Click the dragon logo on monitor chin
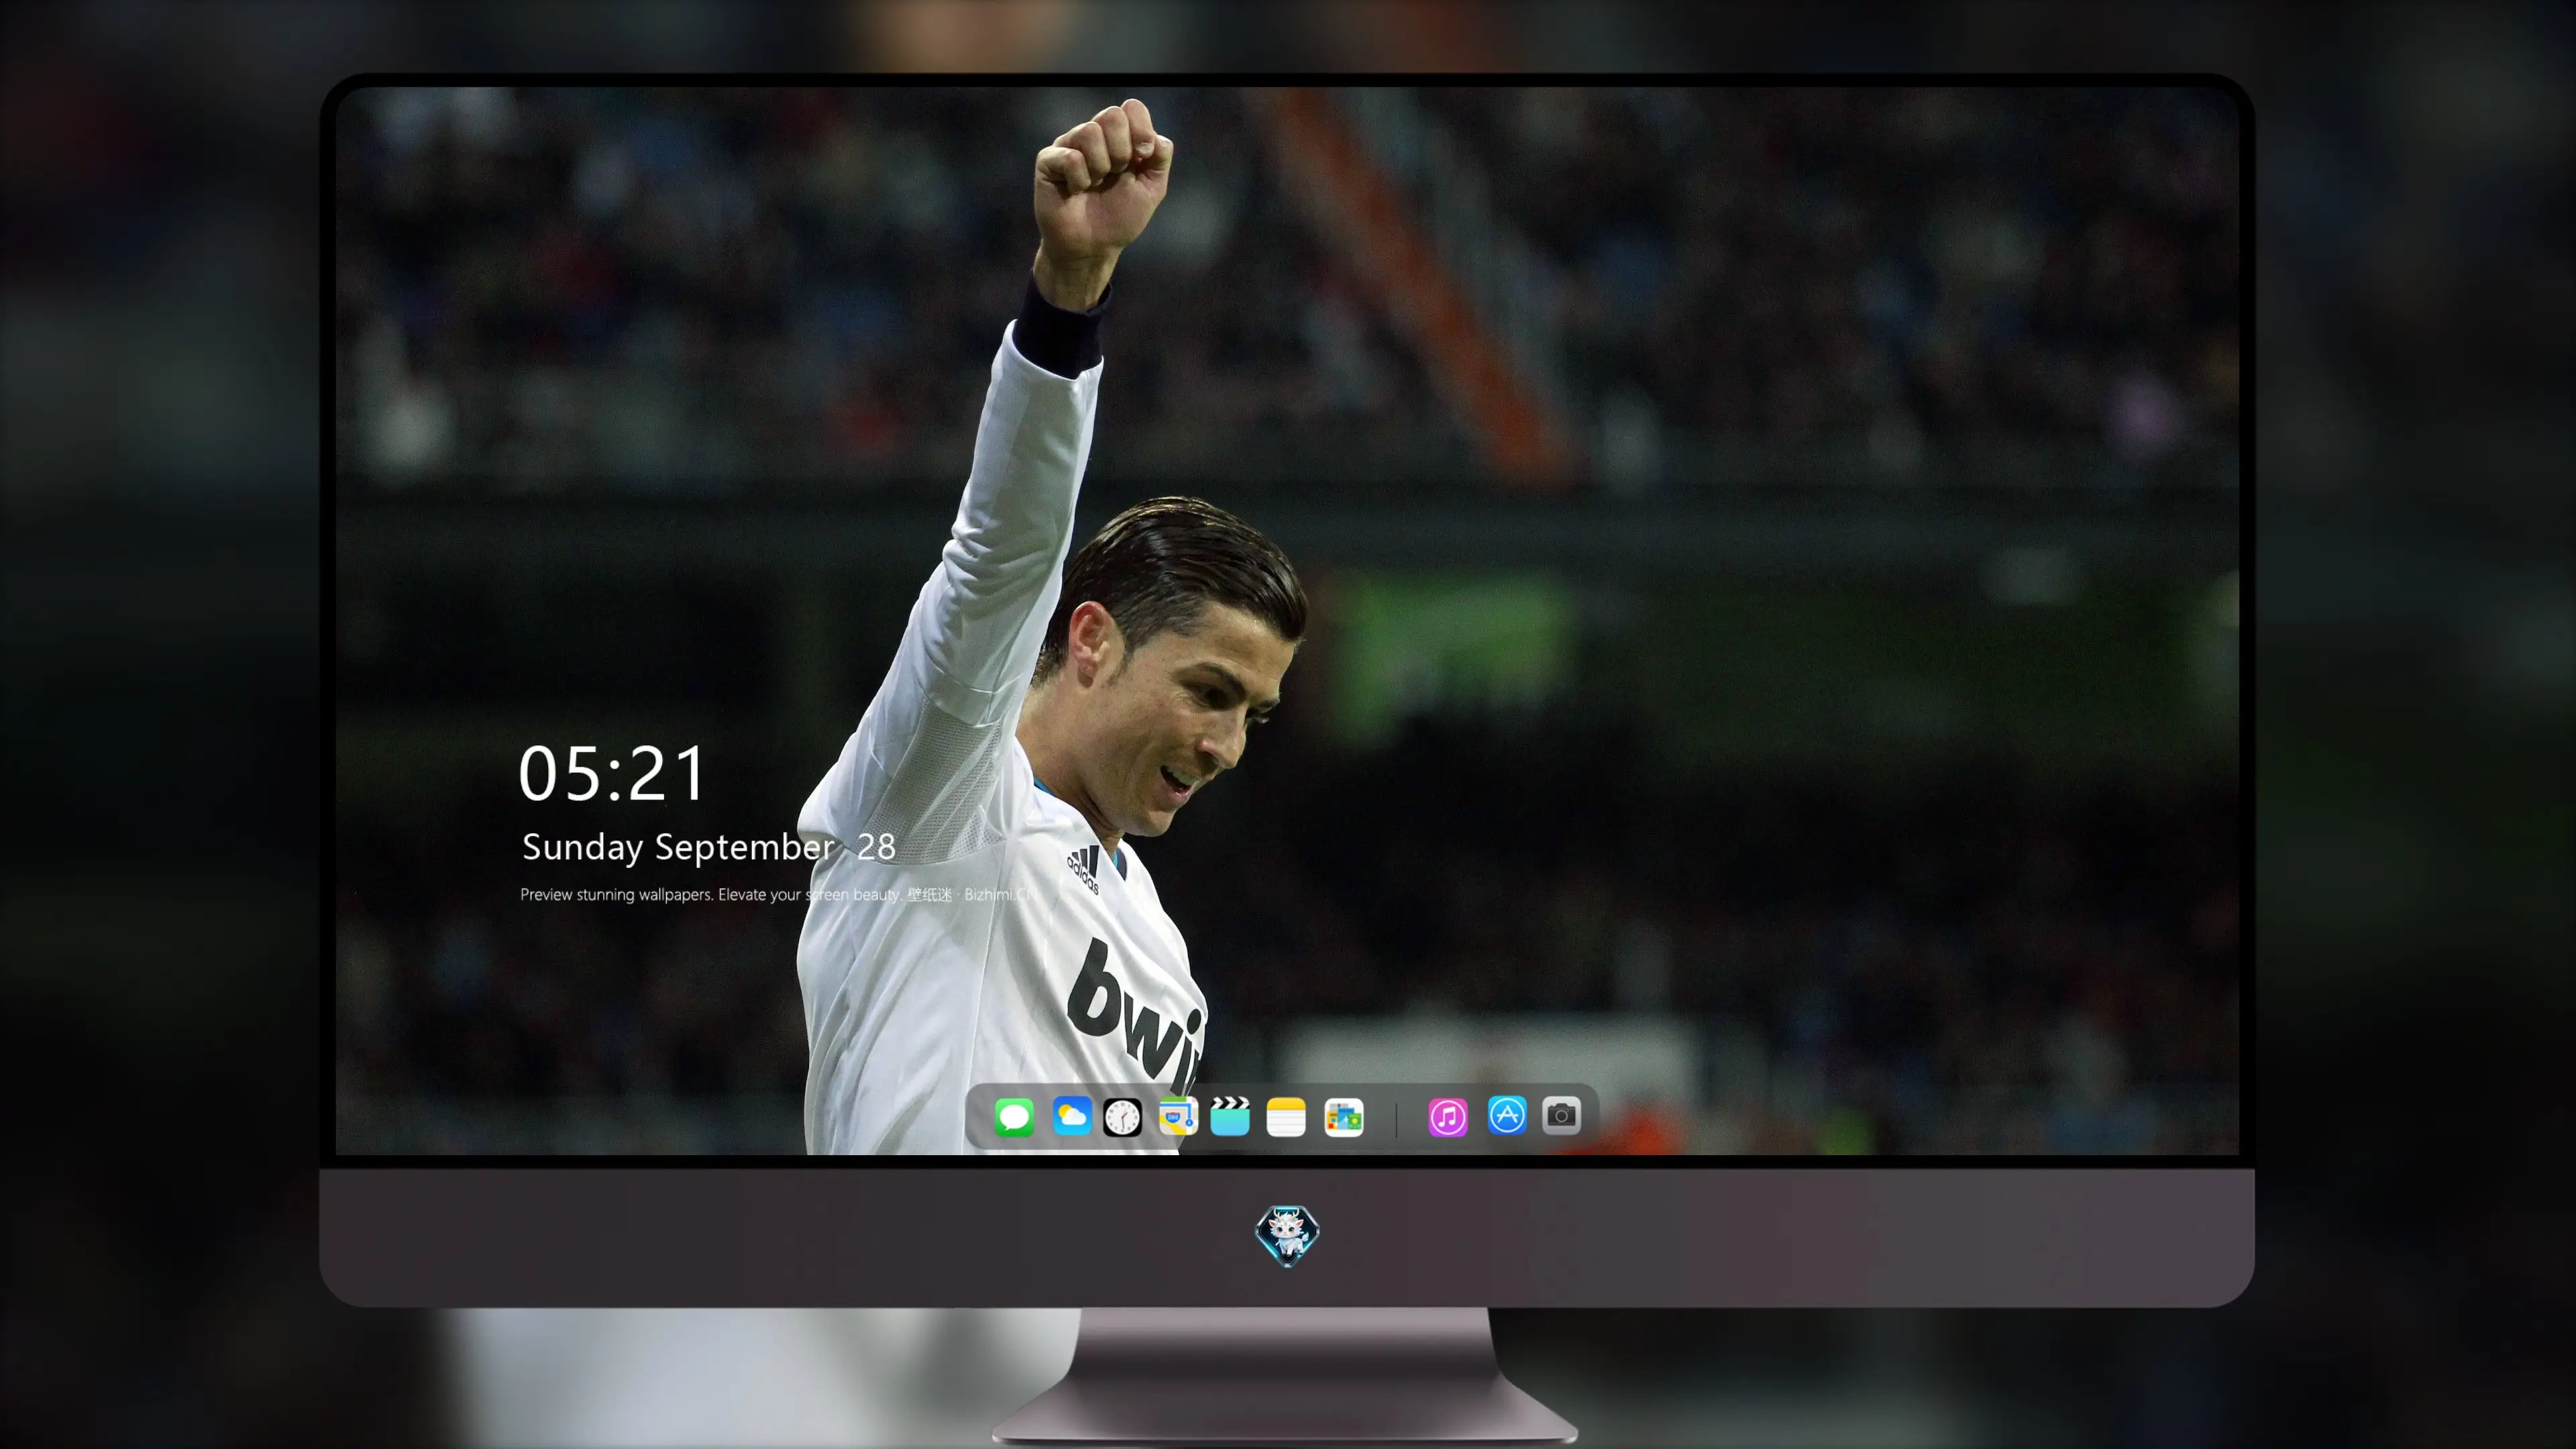The height and width of the screenshot is (1449, 2576). (x=1287, y=1235)
